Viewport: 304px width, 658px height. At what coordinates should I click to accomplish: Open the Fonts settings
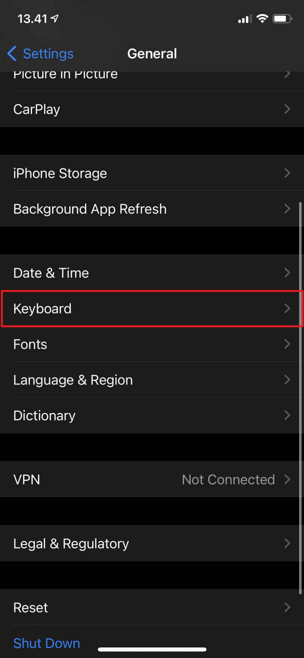point(30,344)
